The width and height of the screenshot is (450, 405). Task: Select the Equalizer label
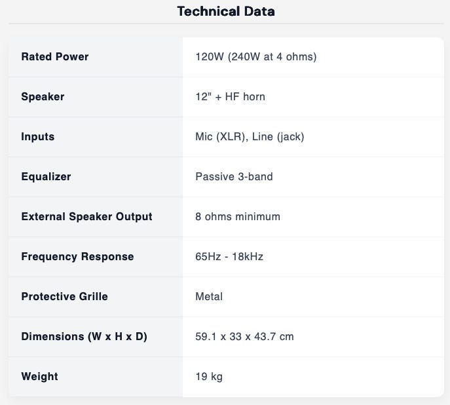(47, 176)
